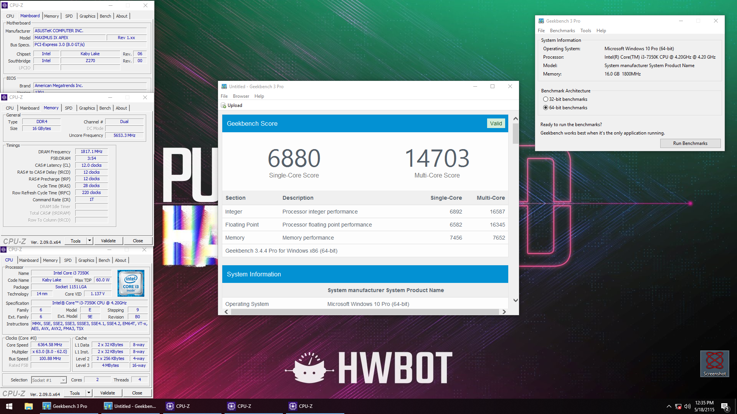Open Bench tab in top CPU-Z window

click(106, 16)
